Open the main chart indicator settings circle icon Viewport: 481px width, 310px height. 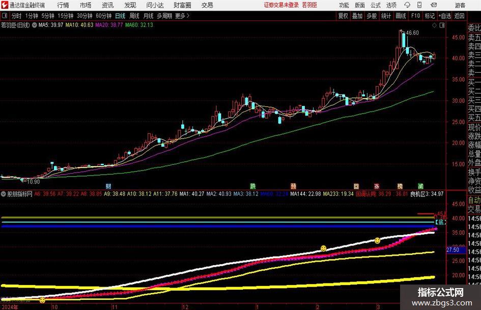pos(35,25)
